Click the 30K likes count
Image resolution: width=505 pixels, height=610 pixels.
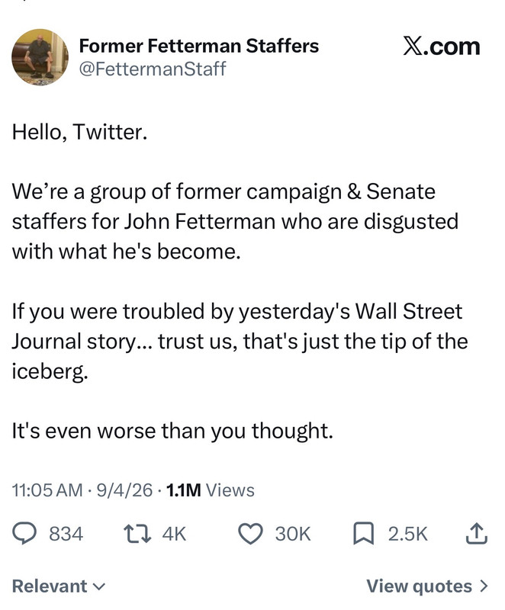293,534
